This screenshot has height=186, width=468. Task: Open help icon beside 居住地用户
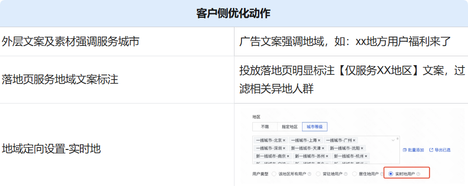[x=382, y=174]
